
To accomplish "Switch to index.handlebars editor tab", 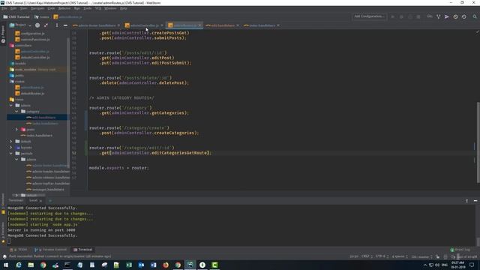I will click(x=260, y=25).
